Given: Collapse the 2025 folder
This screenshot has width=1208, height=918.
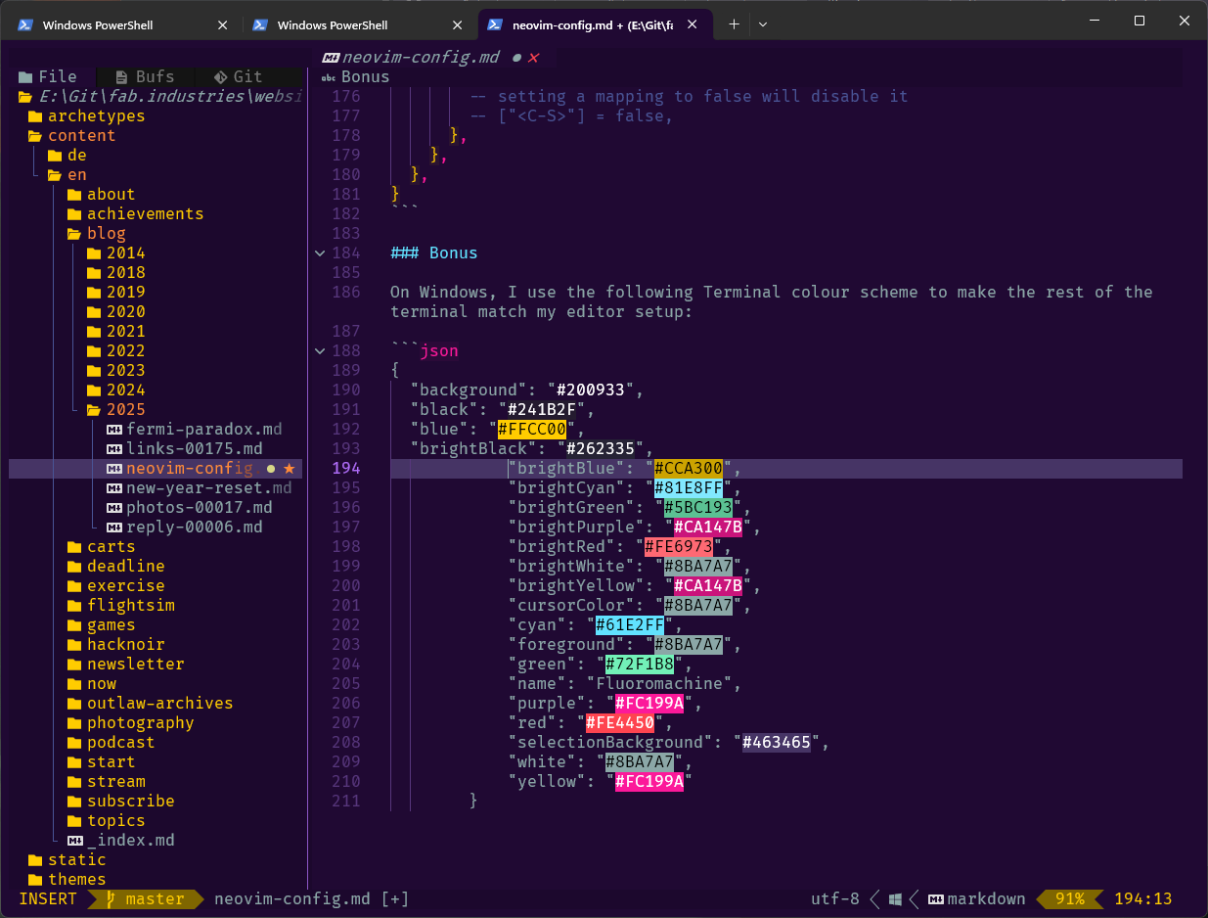Looking at the screenshot, I should (x=115, y=409).
